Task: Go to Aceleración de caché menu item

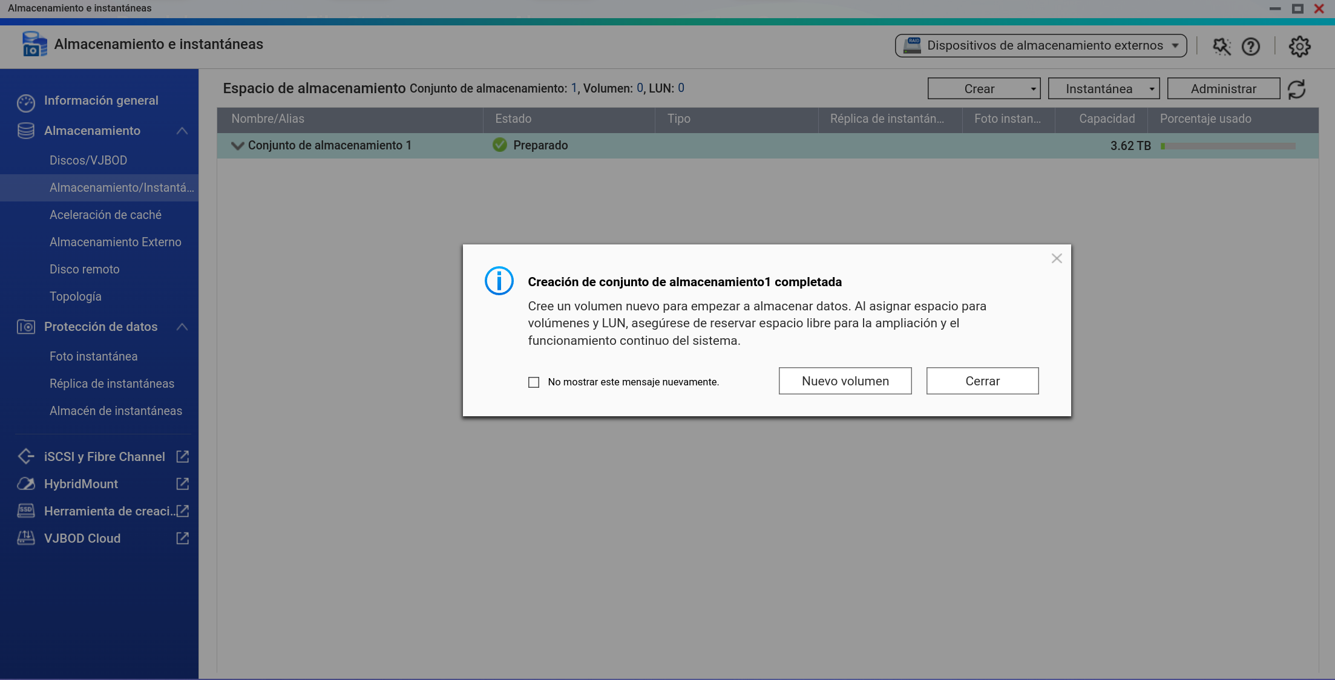Action: [105, 215]
